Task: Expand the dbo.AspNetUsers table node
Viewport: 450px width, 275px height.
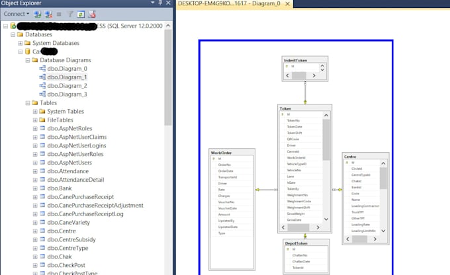Action: point(34,163)
